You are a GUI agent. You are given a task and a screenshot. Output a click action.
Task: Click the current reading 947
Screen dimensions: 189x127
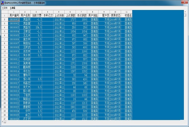click(81, 35)
